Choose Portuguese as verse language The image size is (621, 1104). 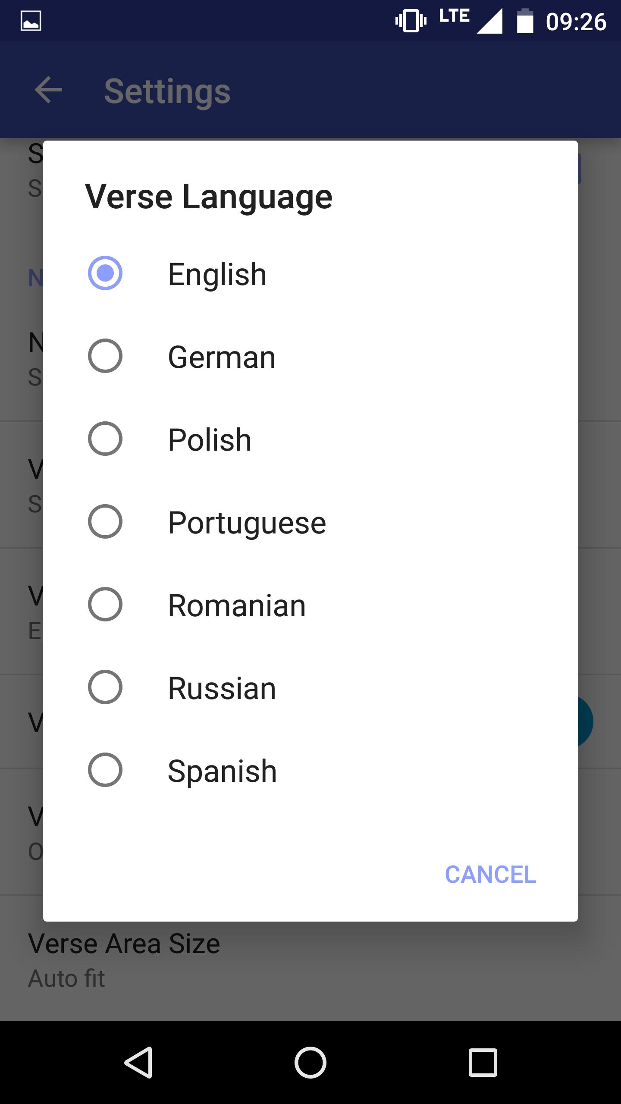tap(310, 521)
